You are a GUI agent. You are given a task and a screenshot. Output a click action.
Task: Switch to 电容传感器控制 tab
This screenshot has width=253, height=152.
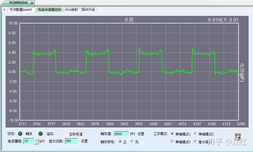(x=49, y=10)
